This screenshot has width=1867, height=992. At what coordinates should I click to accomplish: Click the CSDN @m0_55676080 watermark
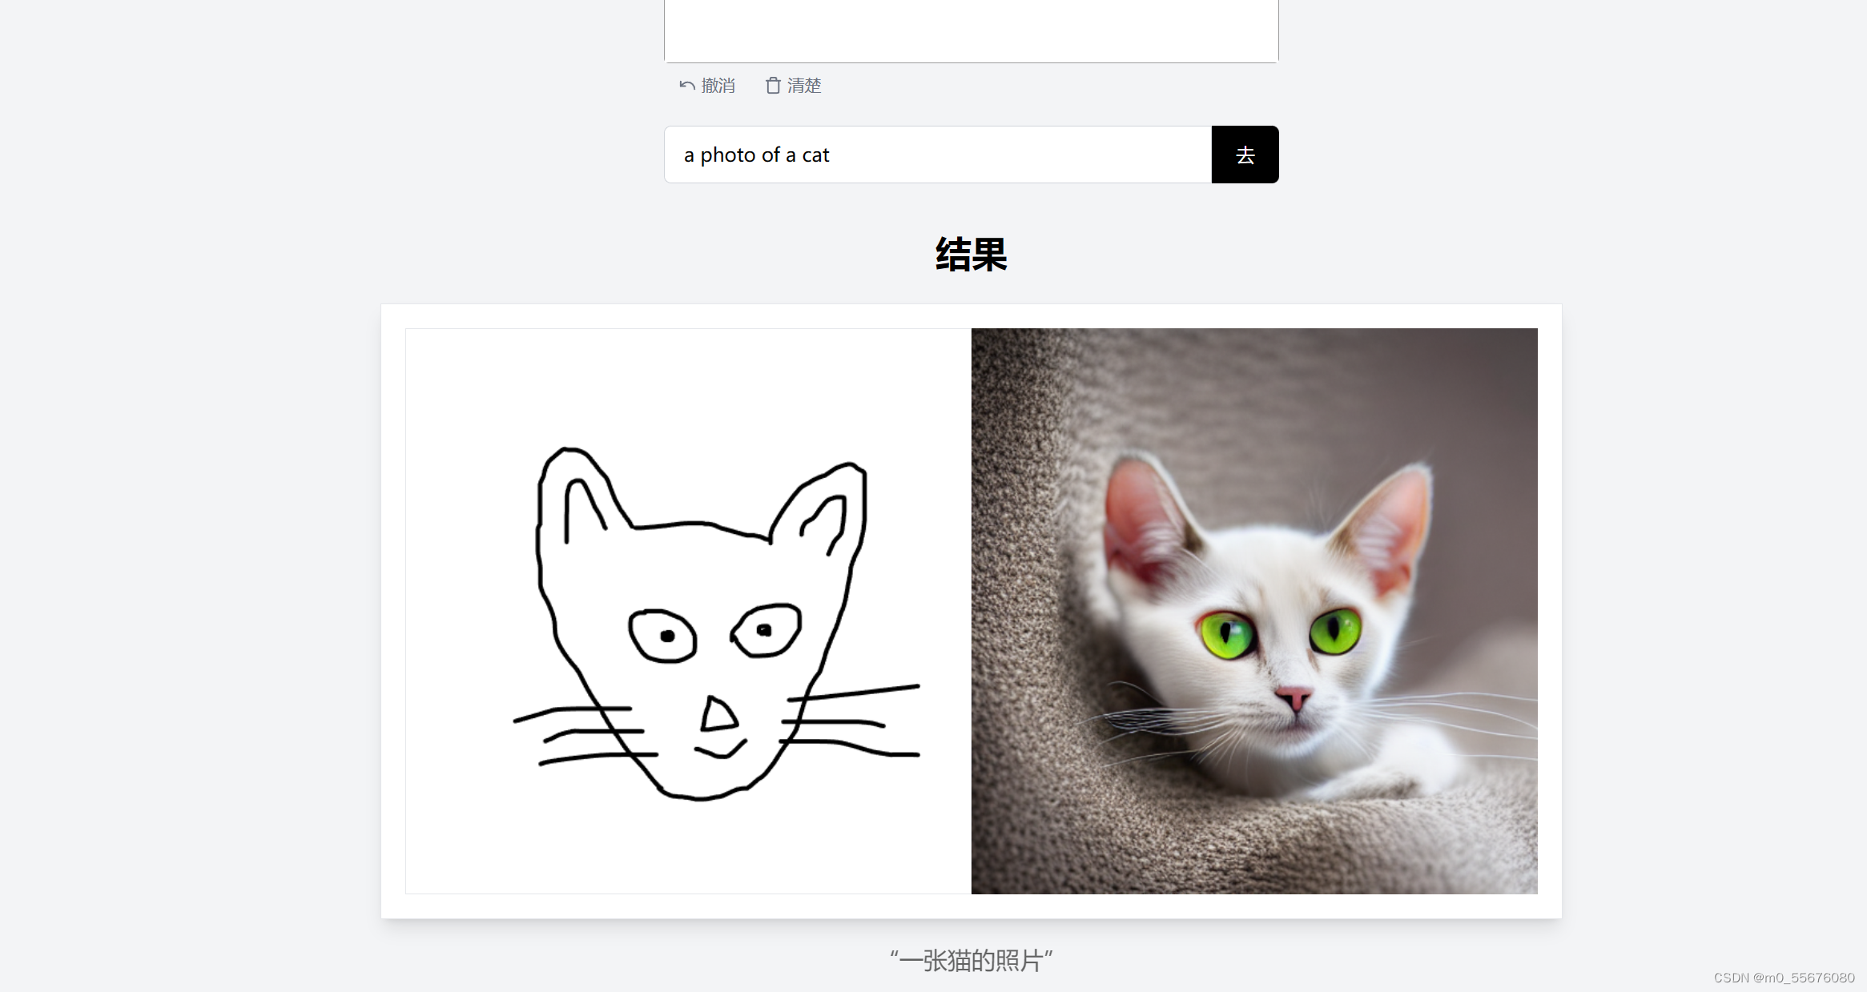click(x=1784, y=978)
